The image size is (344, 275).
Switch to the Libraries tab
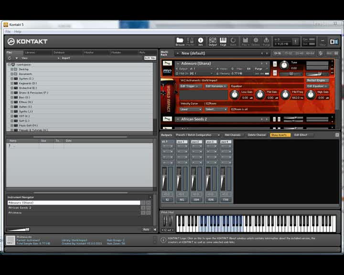point(30,53)
